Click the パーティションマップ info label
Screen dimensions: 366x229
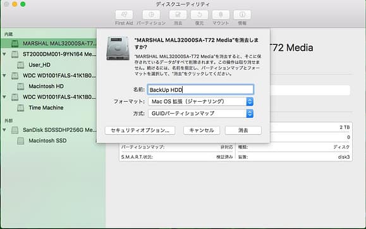pos(143,147)
